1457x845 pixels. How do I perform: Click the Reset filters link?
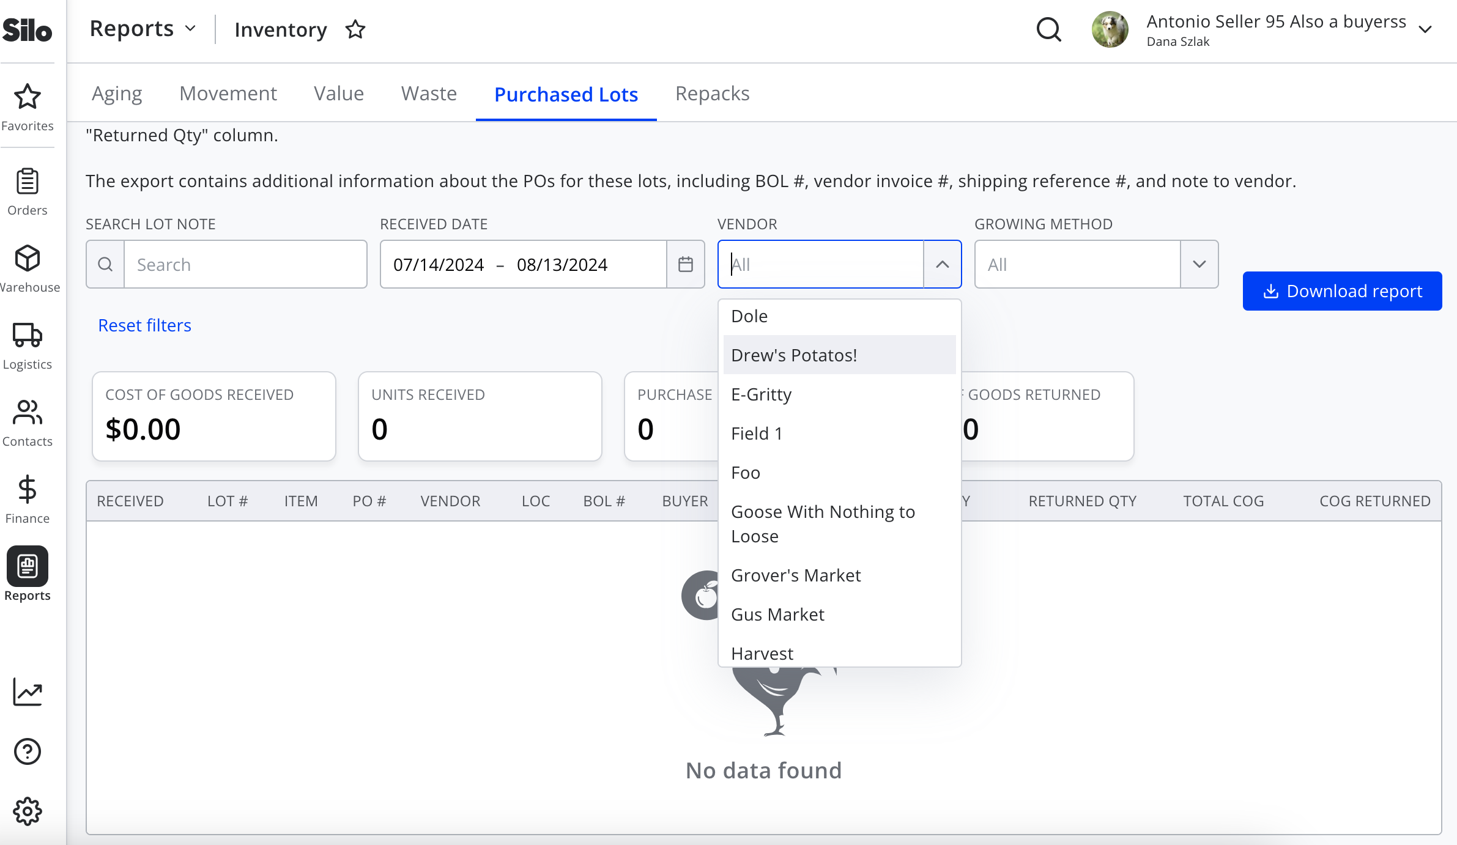[x=144, y=325]
